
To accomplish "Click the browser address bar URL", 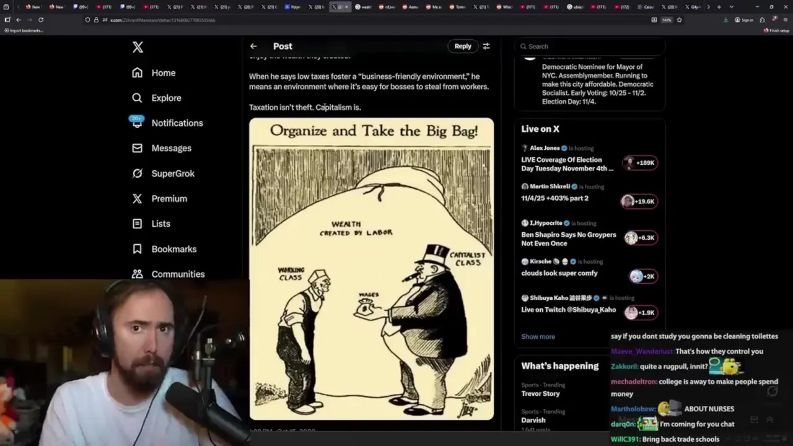I will (x=163, y=20).
